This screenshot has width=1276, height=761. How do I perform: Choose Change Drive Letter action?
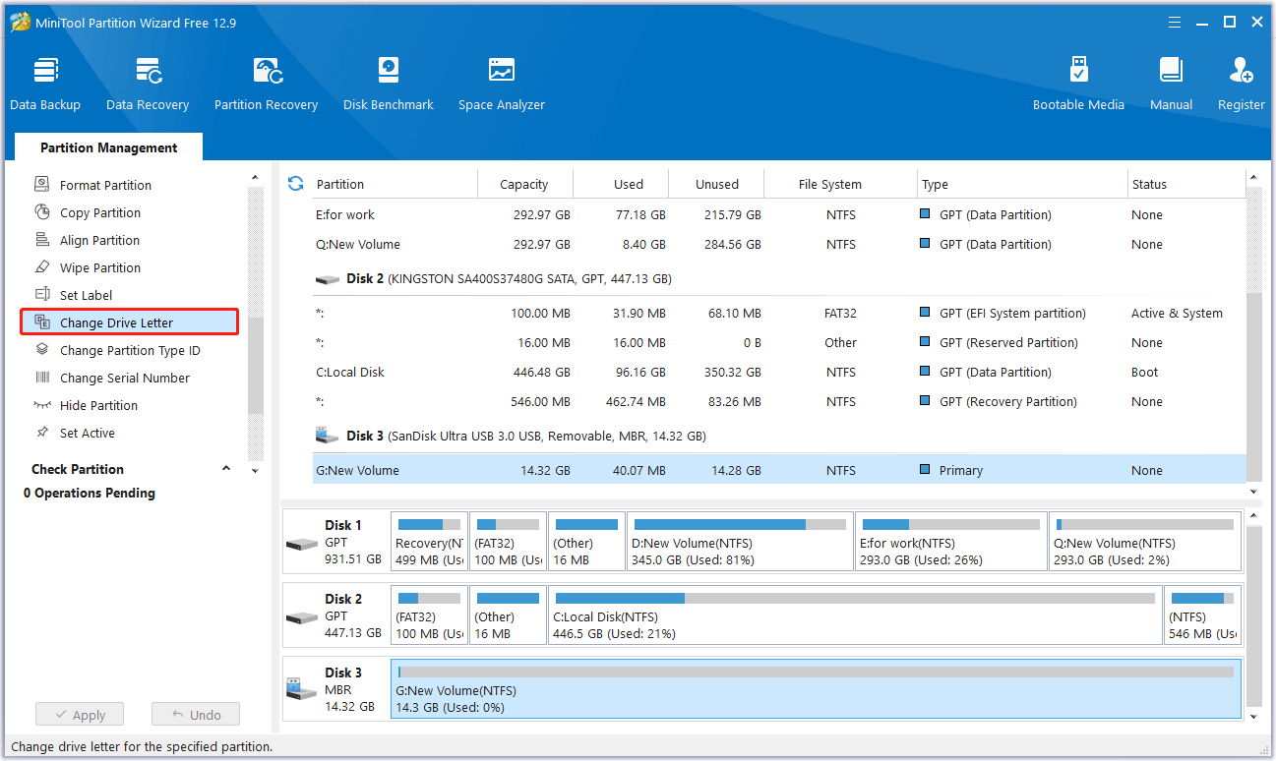pyautogui.click(x=130, y=322)
